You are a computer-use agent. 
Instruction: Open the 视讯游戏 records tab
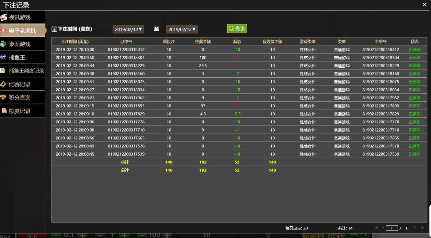click(x=22, y=17)
